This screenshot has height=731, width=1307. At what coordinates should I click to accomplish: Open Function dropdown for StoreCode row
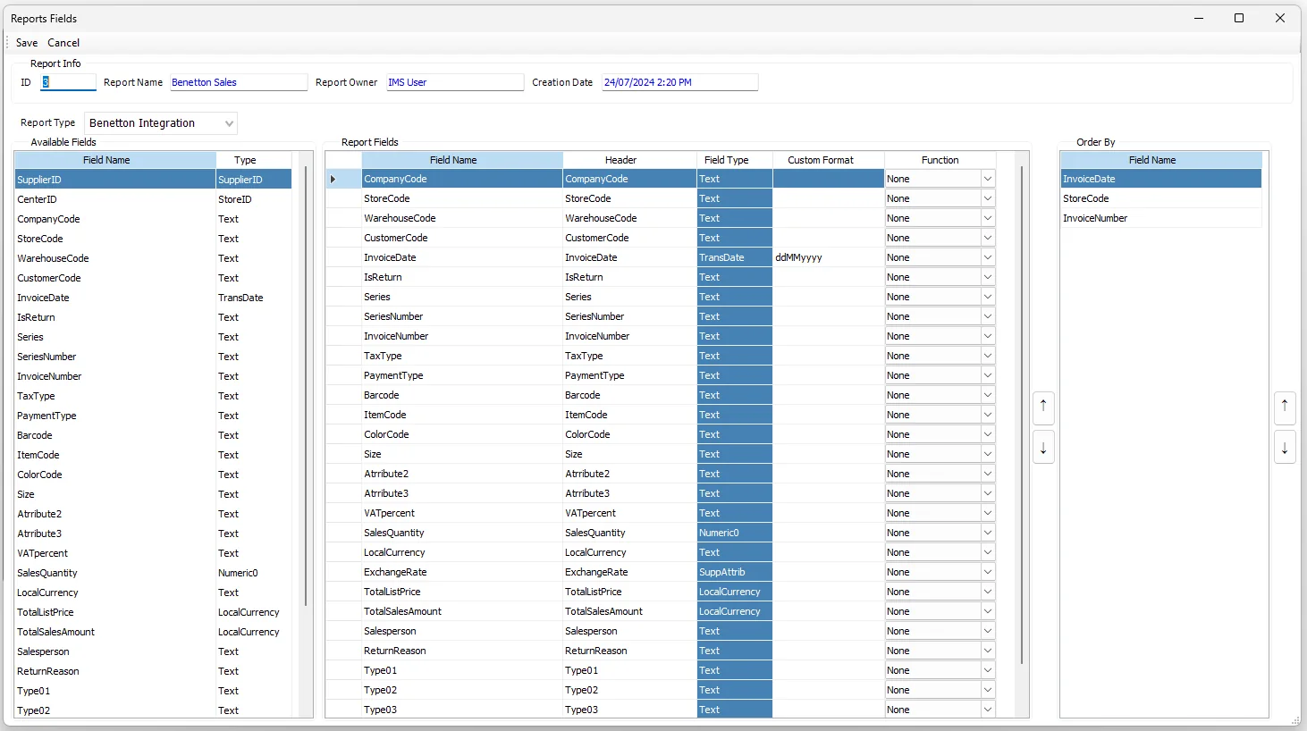[x=988, y=198]
